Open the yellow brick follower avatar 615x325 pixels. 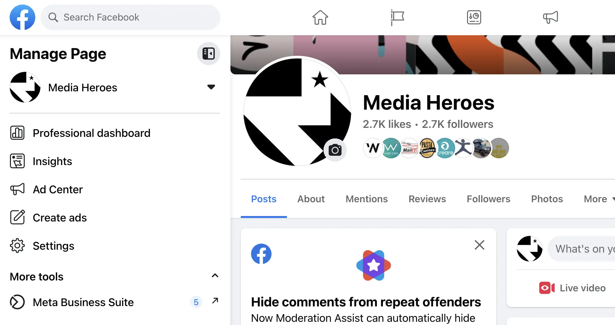[499, 148]
